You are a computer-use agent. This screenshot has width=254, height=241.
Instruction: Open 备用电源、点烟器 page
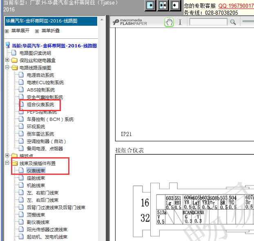click(45, 149)
